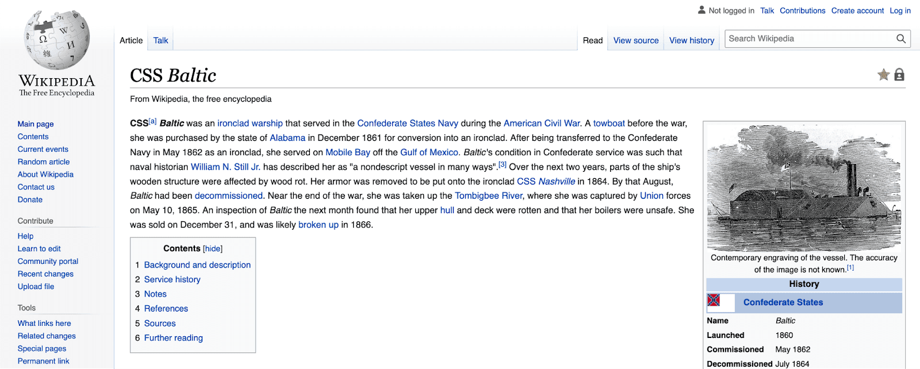Open Learn to edit link
The width and height of the screenshot is (920, 369).
click(39, 248)
